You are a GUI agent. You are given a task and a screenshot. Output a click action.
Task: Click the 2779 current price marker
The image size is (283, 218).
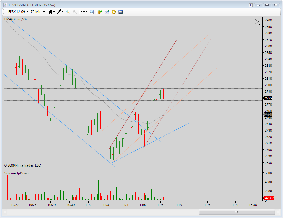click(268, 98)
